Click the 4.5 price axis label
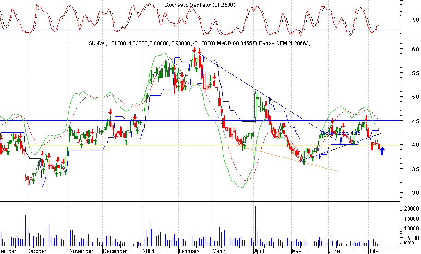The image size is (421, 254). [x=415, y=121]
